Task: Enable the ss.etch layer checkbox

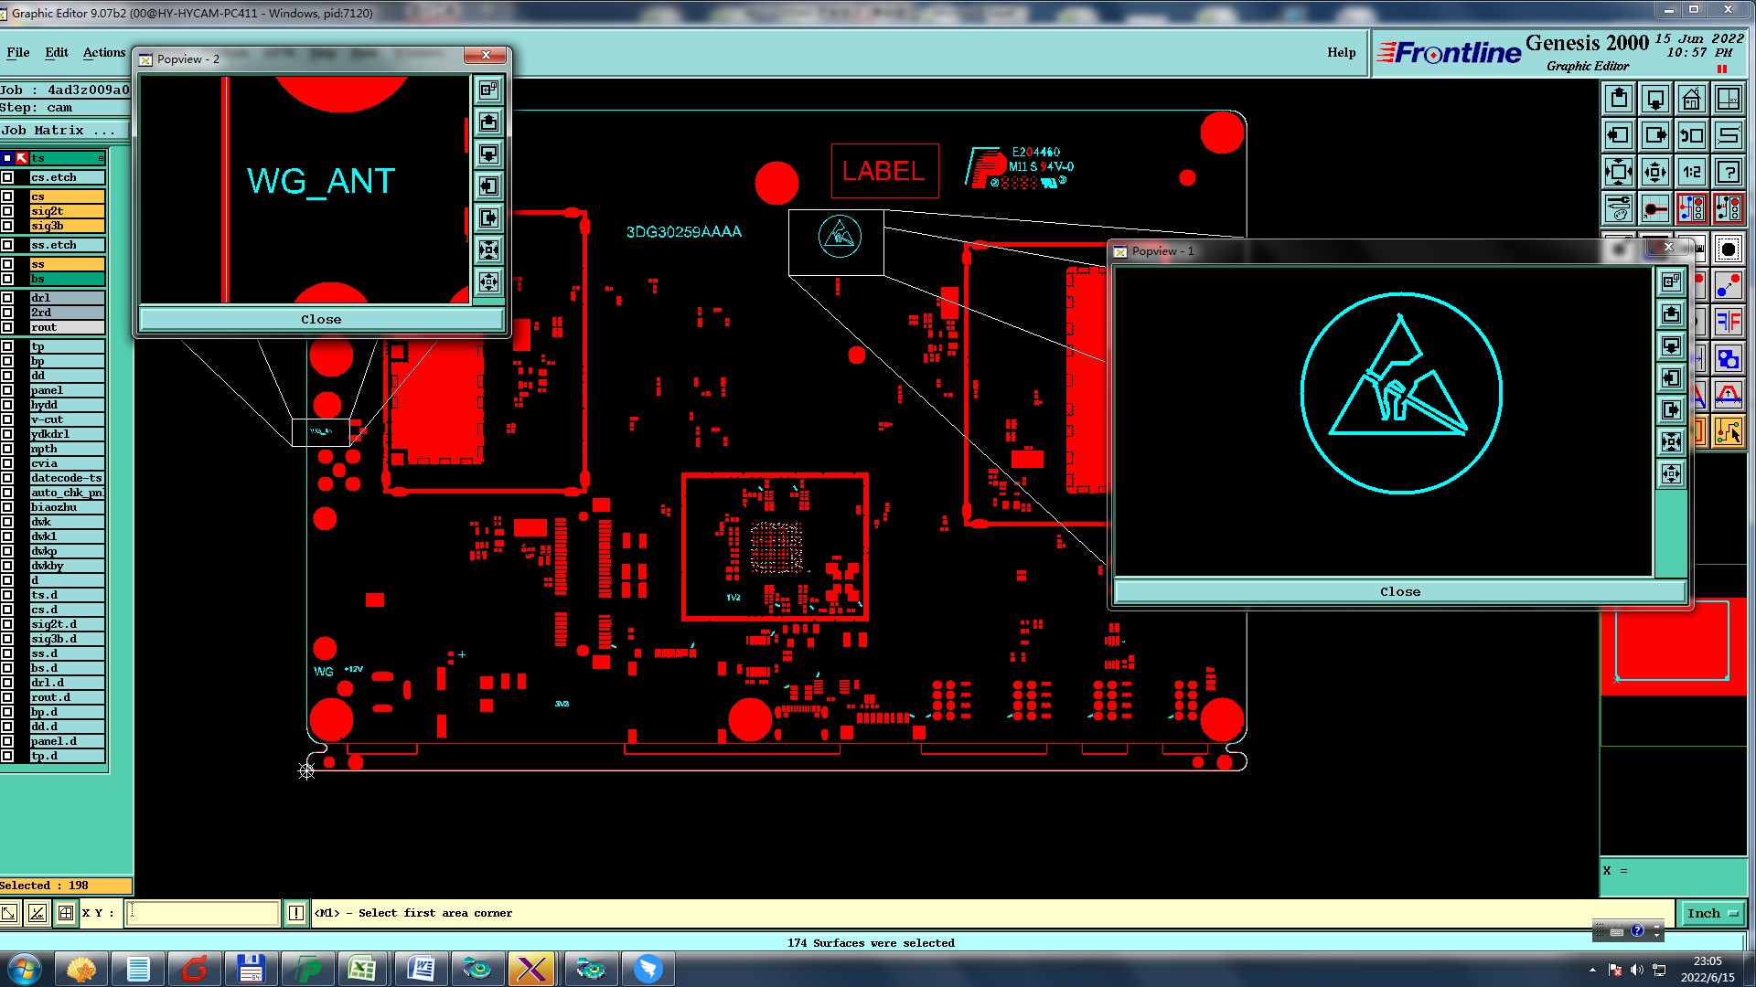Action: (7, 245)
